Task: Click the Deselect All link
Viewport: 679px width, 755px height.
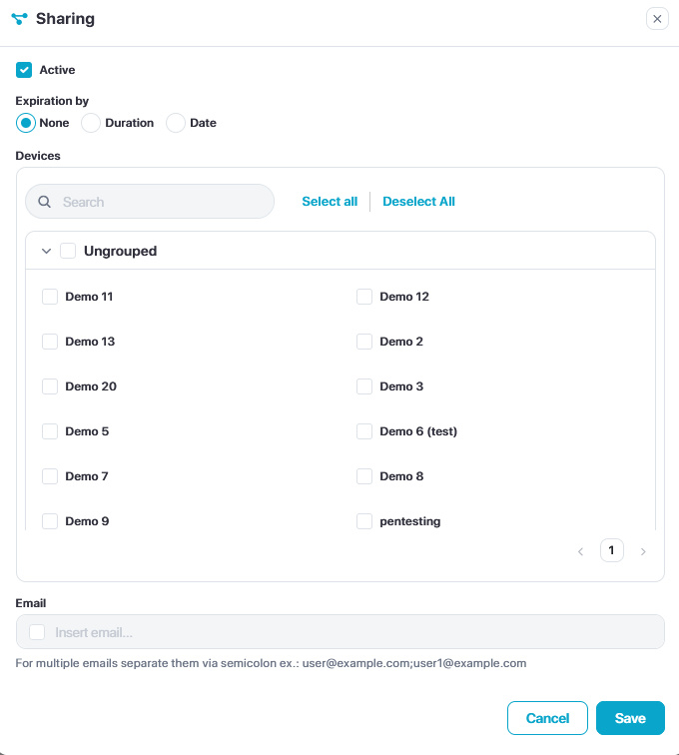Action: pos(418,202)
